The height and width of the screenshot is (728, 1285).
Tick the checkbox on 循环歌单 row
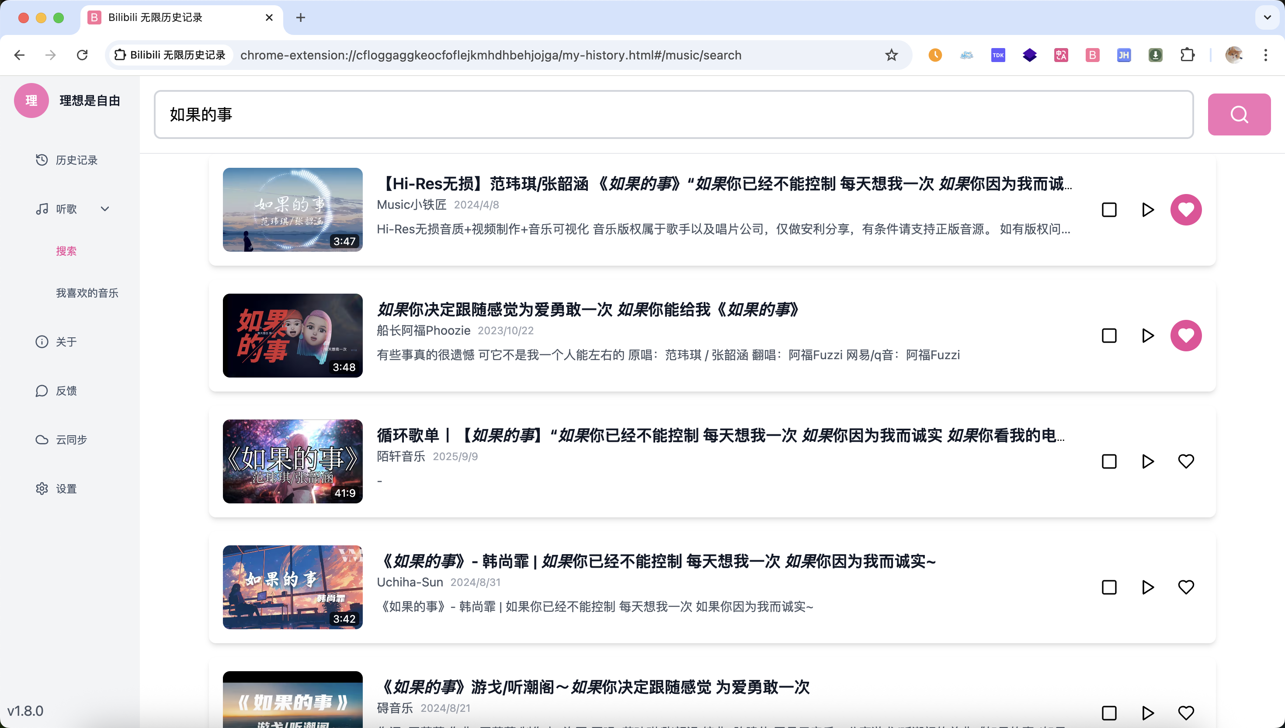click(1109, 461)
